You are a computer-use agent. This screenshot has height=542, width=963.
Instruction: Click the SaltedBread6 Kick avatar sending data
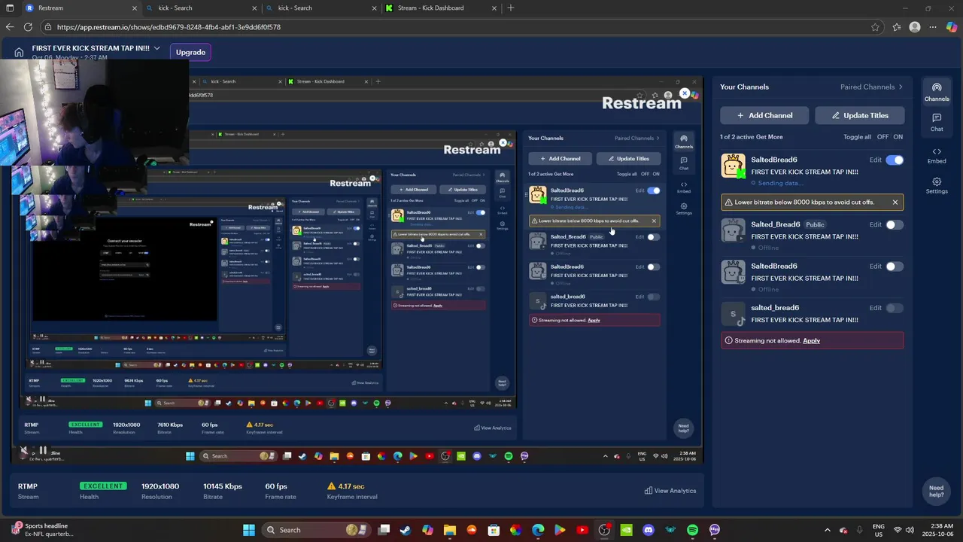(x=733, y=166)
